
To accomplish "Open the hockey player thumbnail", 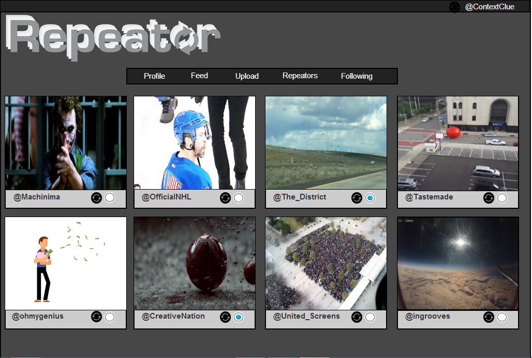I will click(195, 142).
